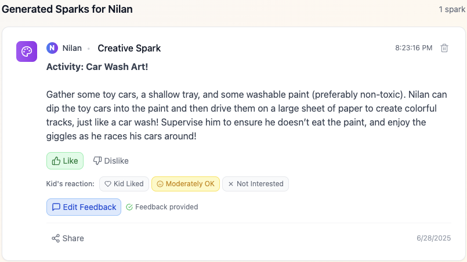This screenshot has height=262, width=467.
Task: Select the Moderately OK reaction
Action: pyautogui.click(x=186, y=184)
